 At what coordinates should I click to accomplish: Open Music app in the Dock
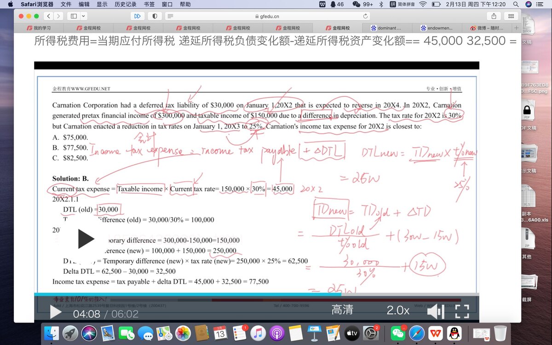258,333
